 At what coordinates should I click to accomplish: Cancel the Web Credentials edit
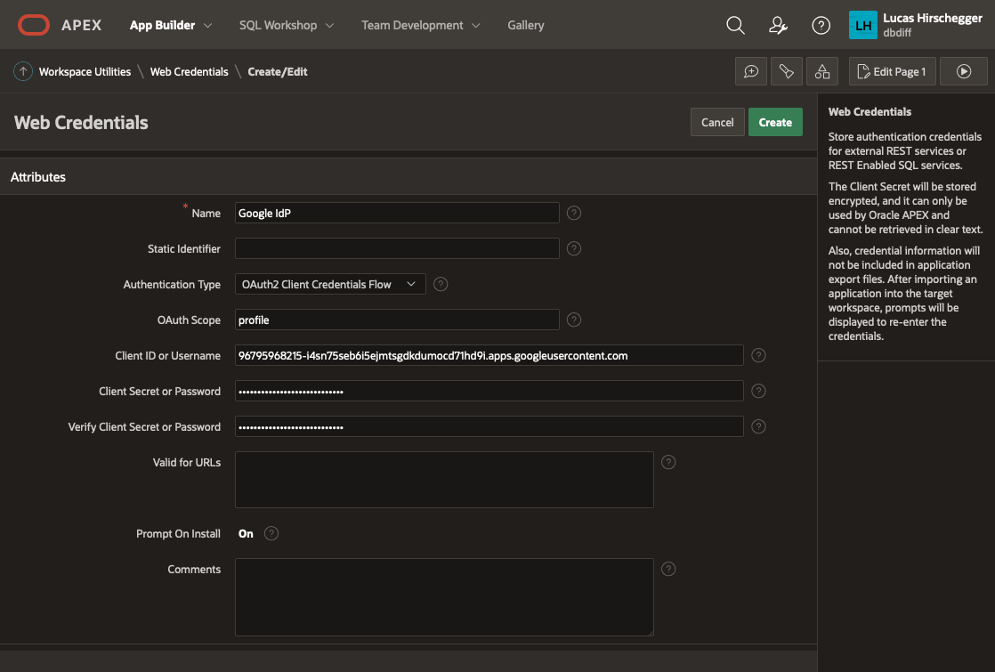pyautogui.click(x=717, y=122)
